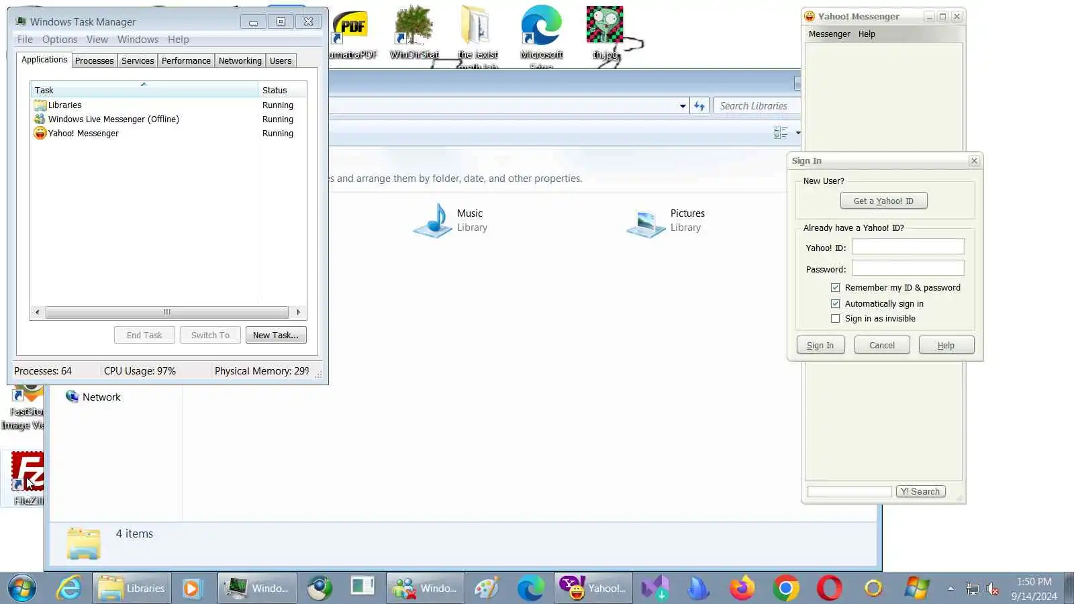Viewport: 1074px width, 604px height.
Task: Sort task list by the Task column header
Action: (x=144, y=90)
